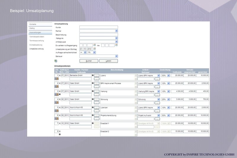Image resolution: width=237 pixels, height=158 pixels.
Task: Expand position 8 using its plus box
Action: click(x=60, y=131)
